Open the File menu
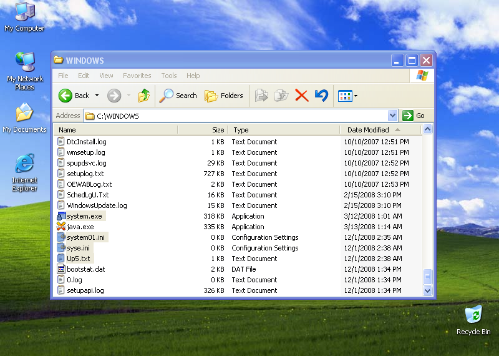This screenshot has width=499, height=356. coord(63,76)
